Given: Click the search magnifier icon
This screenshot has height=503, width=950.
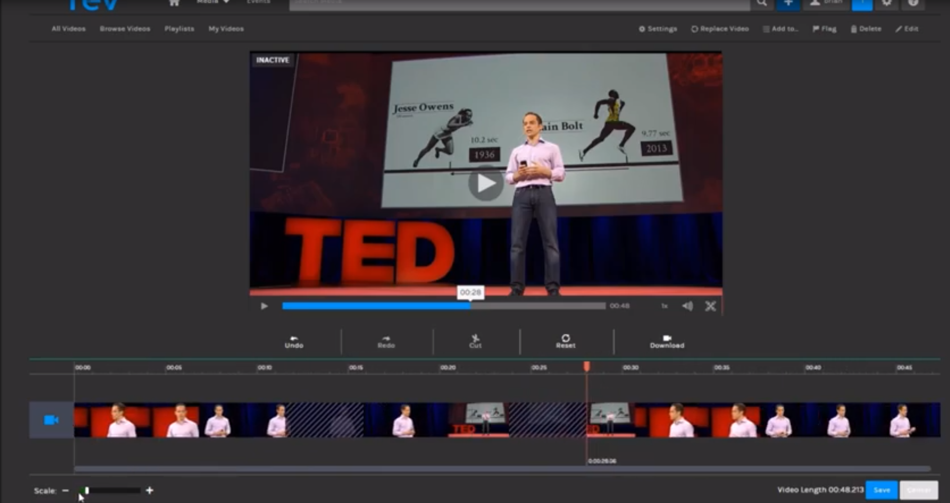Looking at the screenshot, I should 762,3.
